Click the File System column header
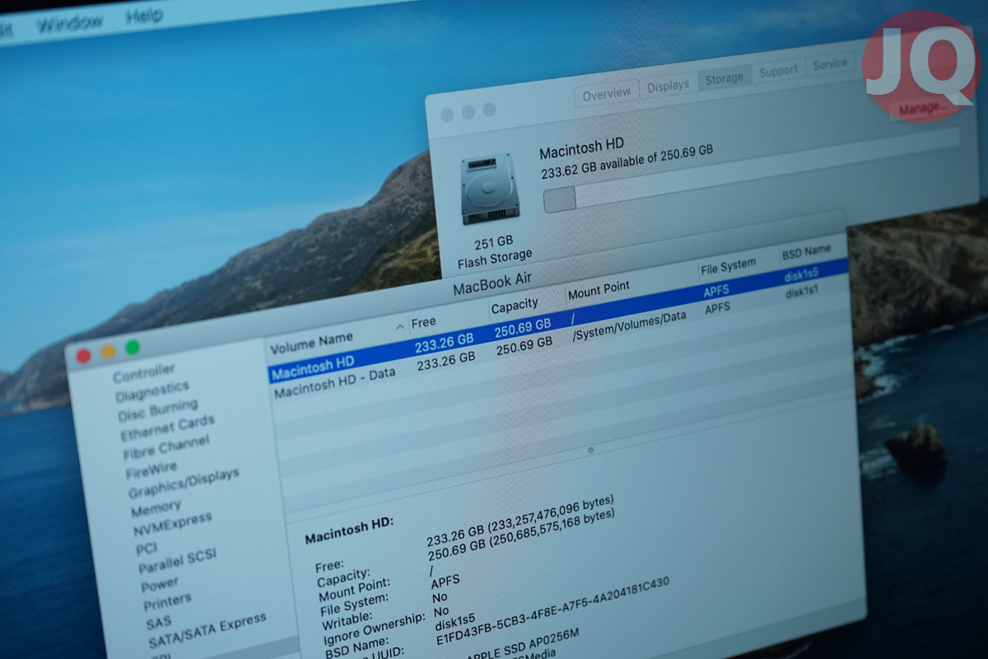Screen dimensions: 988x659 [728, 268]
